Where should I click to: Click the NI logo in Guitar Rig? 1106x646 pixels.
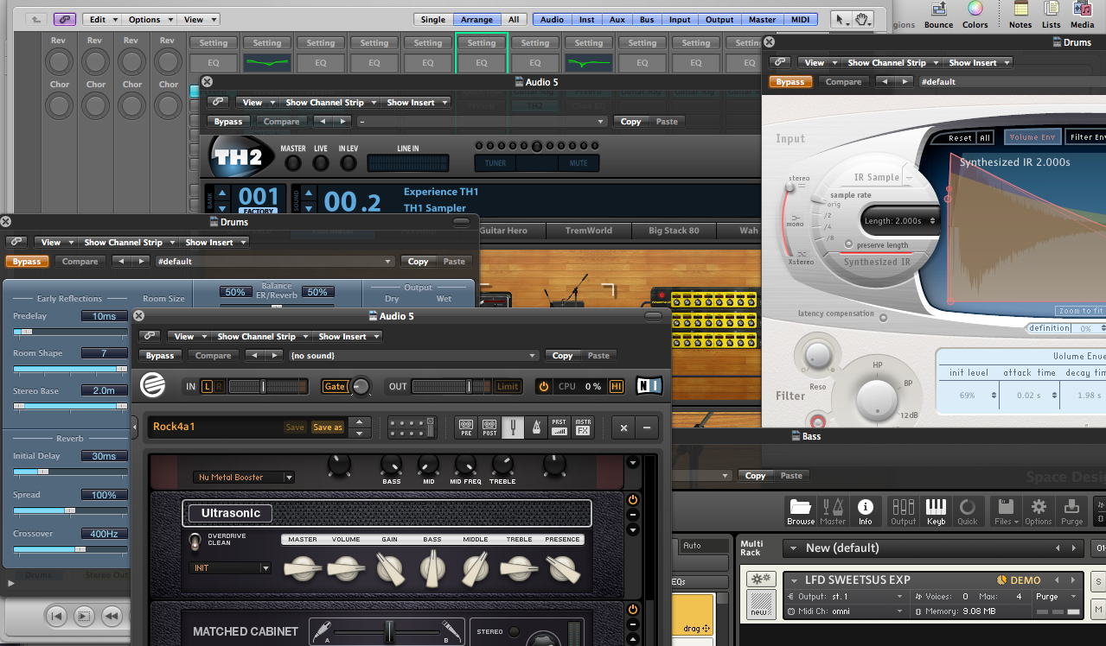[x=649, y=386]
